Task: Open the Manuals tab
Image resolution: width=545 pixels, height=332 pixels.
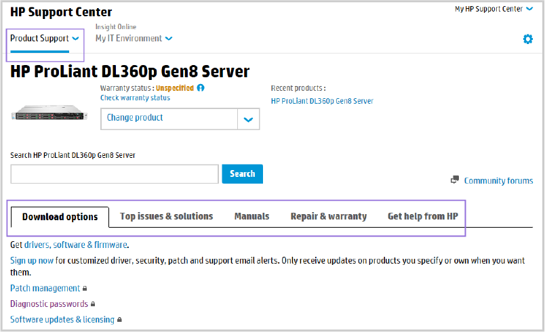Action: [x=251, y=216]
